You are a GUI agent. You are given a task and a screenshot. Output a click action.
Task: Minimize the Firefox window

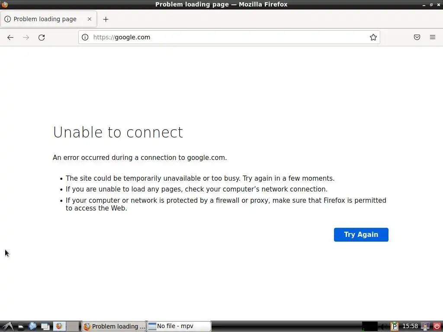[424, 5]
